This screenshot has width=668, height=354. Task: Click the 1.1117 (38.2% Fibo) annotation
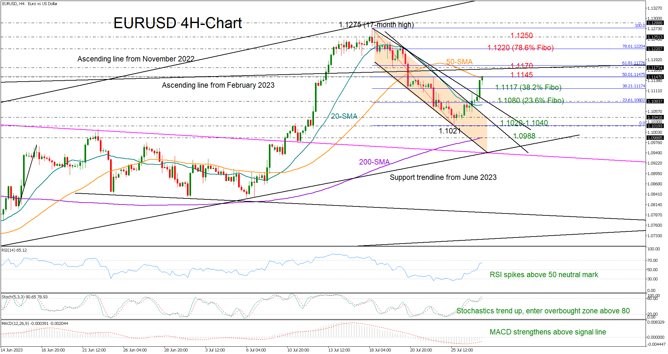coord(528,87)
